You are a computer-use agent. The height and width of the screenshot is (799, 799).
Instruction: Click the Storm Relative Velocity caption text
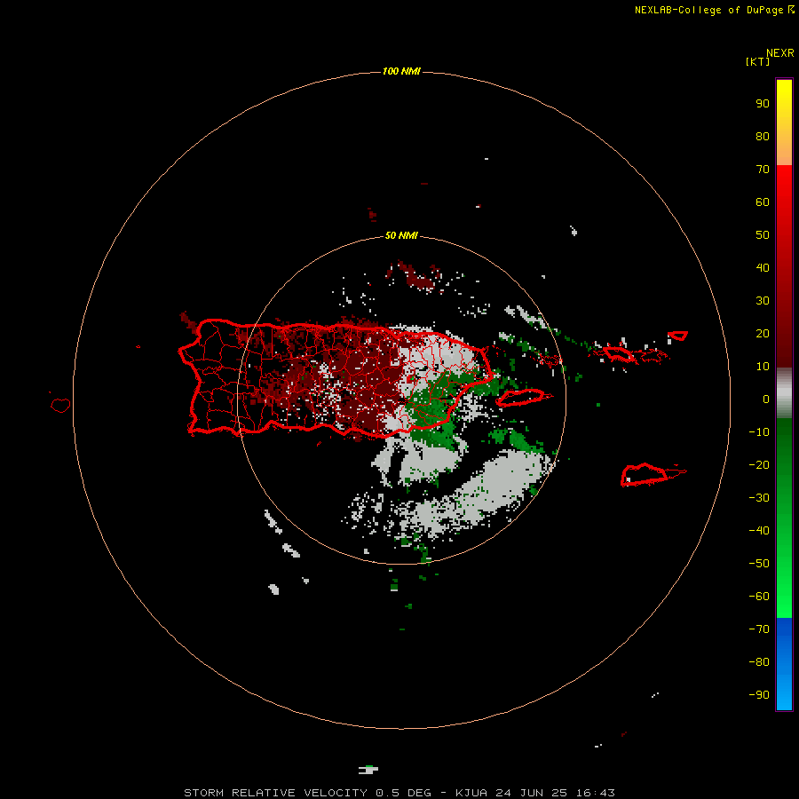tap(399, 793)
